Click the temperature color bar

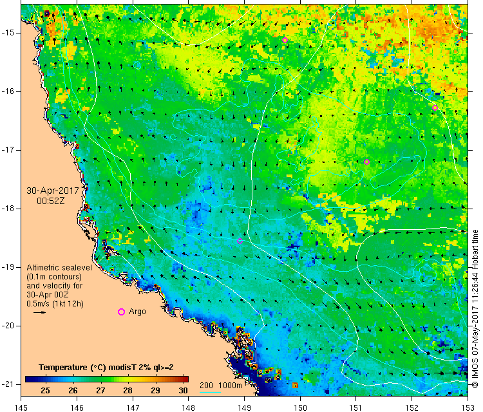(106, 379)
